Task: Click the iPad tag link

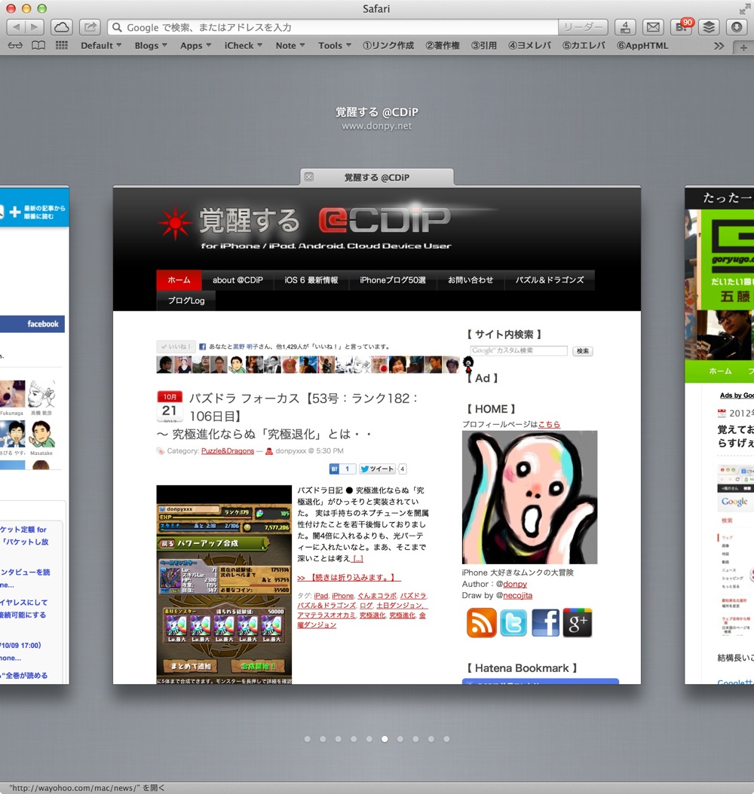Action: [320, 596]
